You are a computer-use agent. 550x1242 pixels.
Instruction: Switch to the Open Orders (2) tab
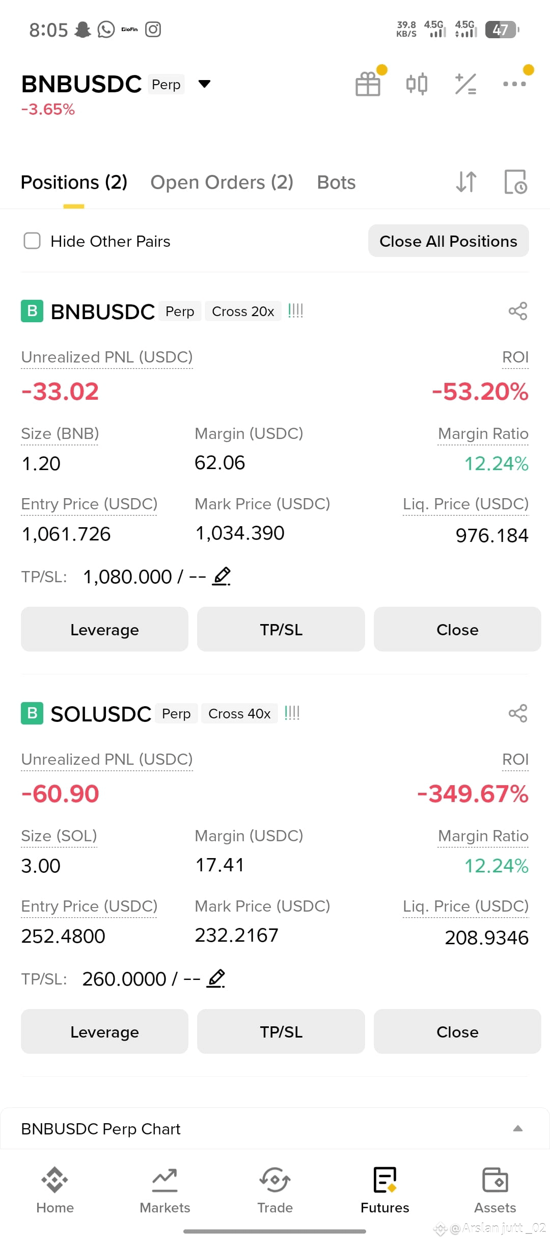[x=222, y=182]
